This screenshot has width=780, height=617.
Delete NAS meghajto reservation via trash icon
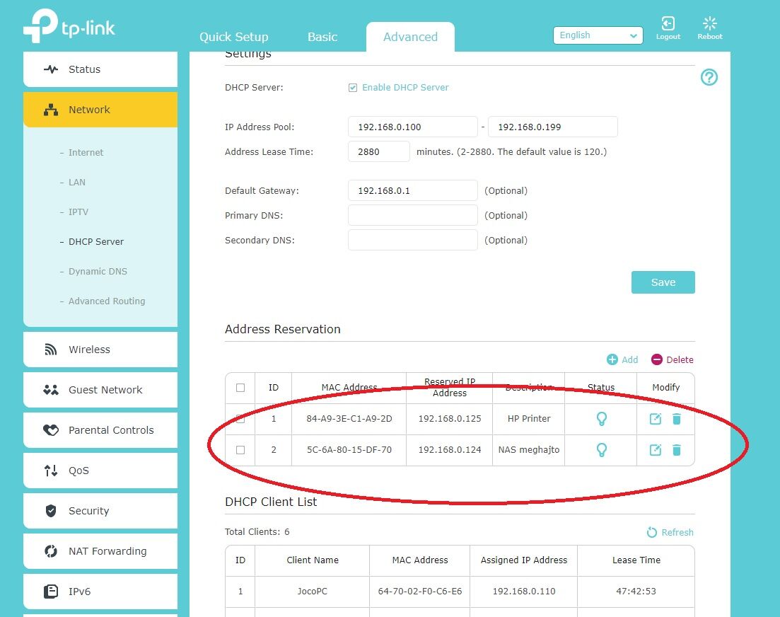coord(677,450)
